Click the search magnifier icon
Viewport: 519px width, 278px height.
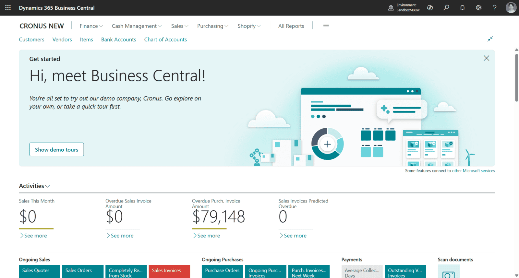pos(446,7)
